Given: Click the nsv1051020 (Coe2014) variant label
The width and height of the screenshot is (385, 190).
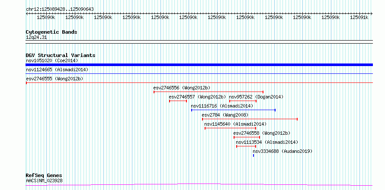Looking at the screenshot, I should coord(52,60).
